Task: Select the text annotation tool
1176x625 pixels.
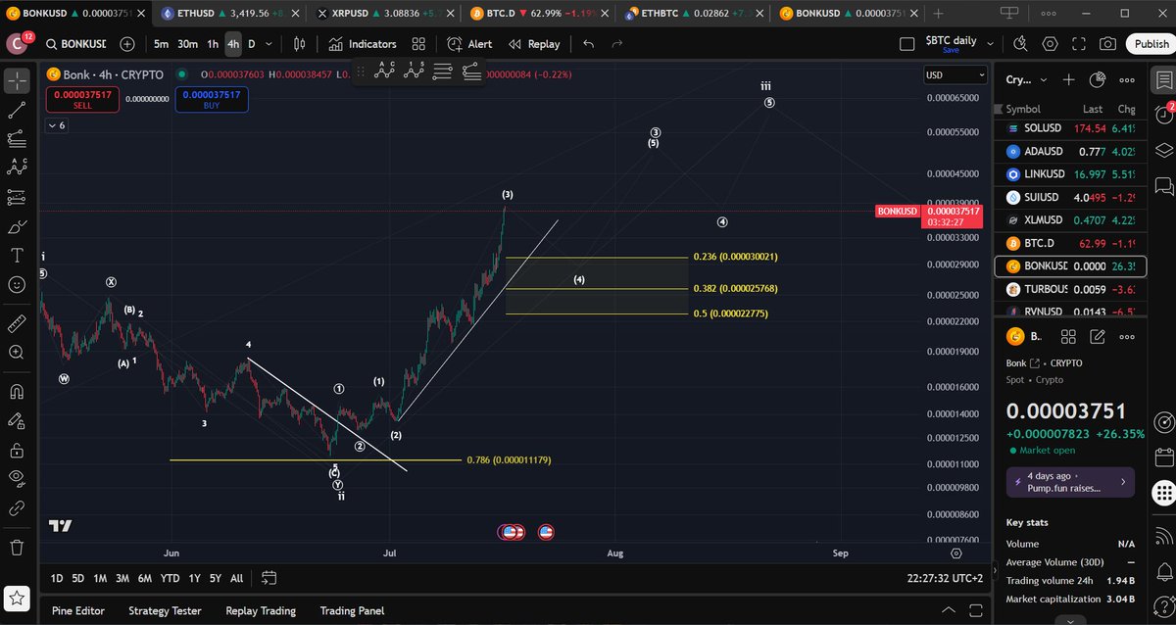Action: (x=17, y=256)
